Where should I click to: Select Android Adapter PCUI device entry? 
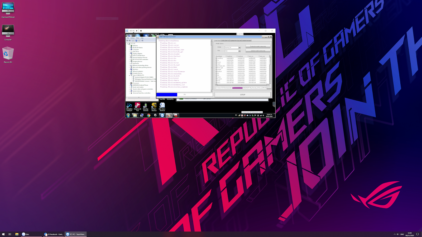click(x=144, y=77)
